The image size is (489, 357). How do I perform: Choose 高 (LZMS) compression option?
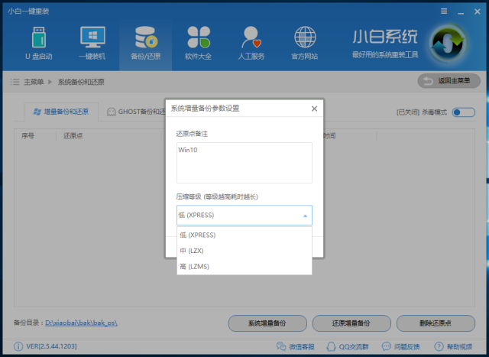point(244,267)
